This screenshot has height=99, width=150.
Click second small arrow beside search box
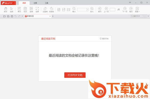coord(146,16)
